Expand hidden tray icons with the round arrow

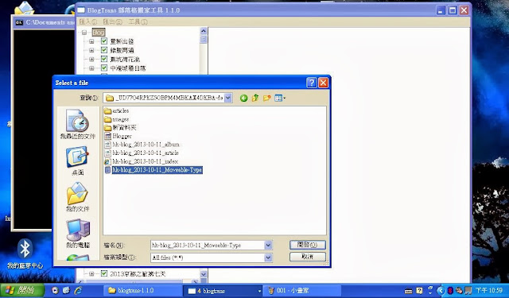(x=441, y=291)
